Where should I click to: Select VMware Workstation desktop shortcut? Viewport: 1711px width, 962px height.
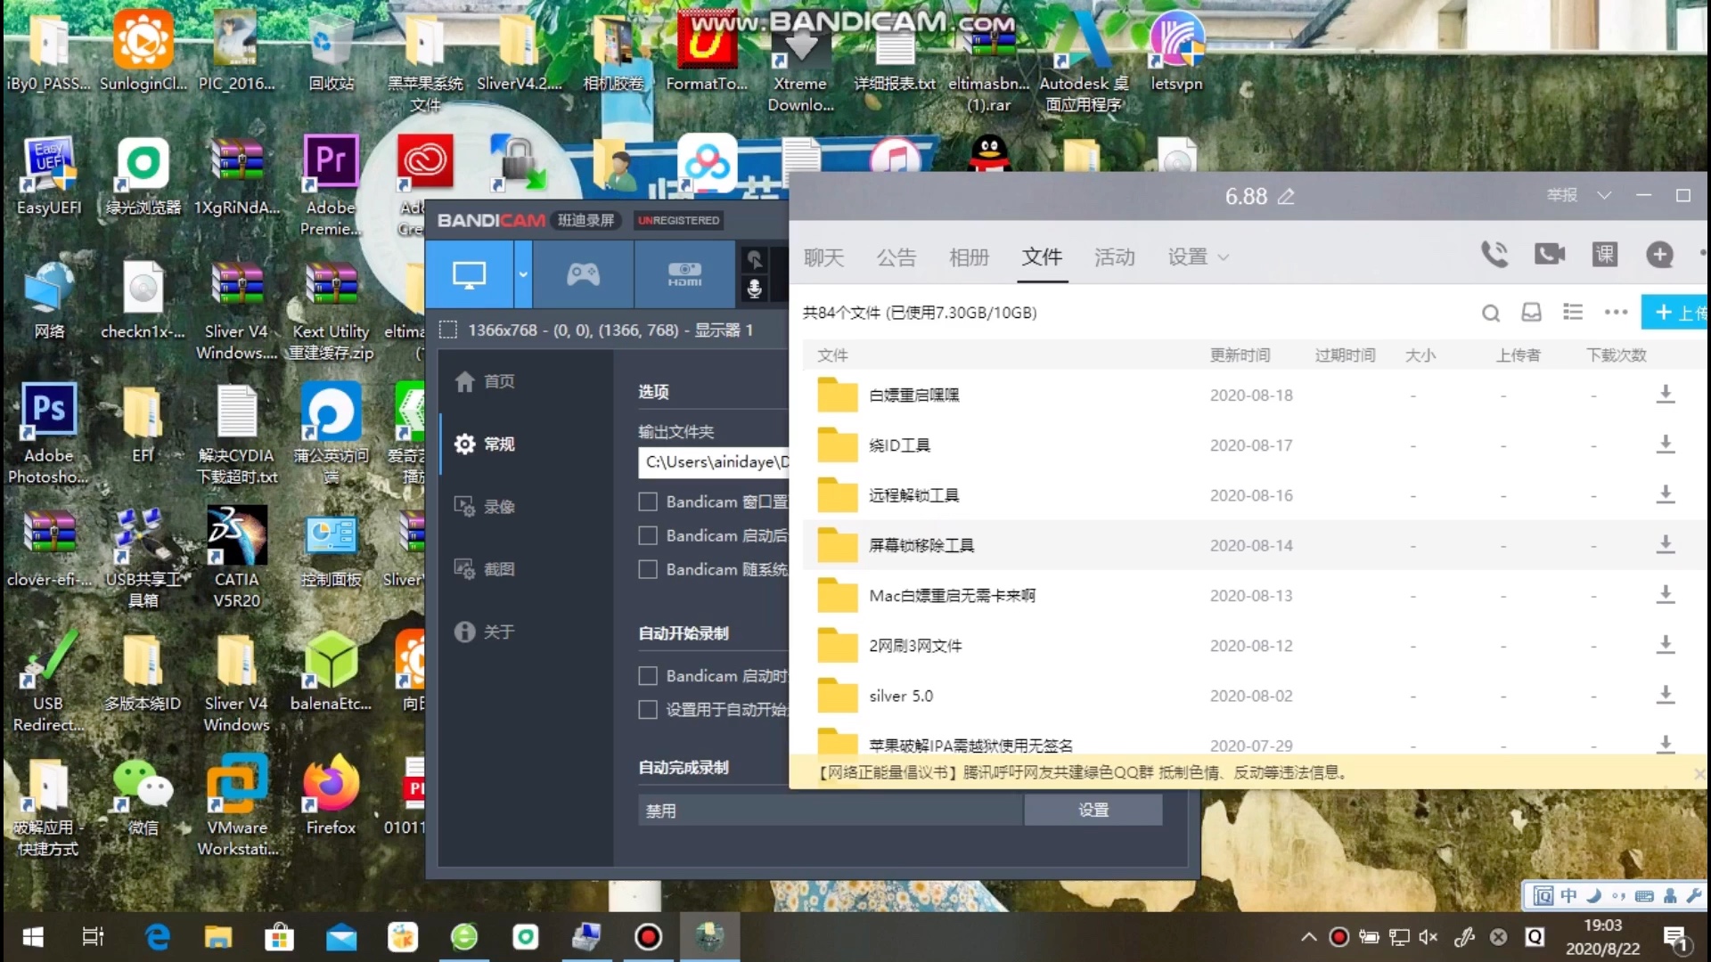(x=237, y=806)
